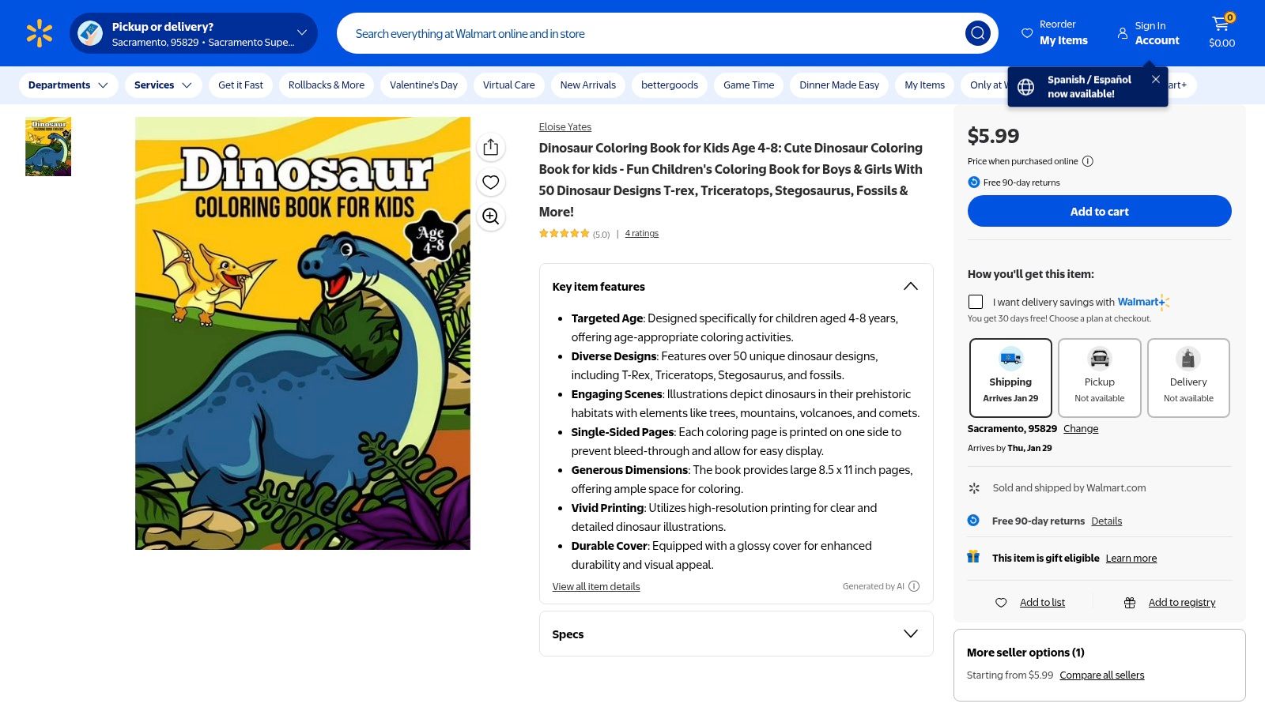Click the info icon beside Generated by AI

click(914, 586)
